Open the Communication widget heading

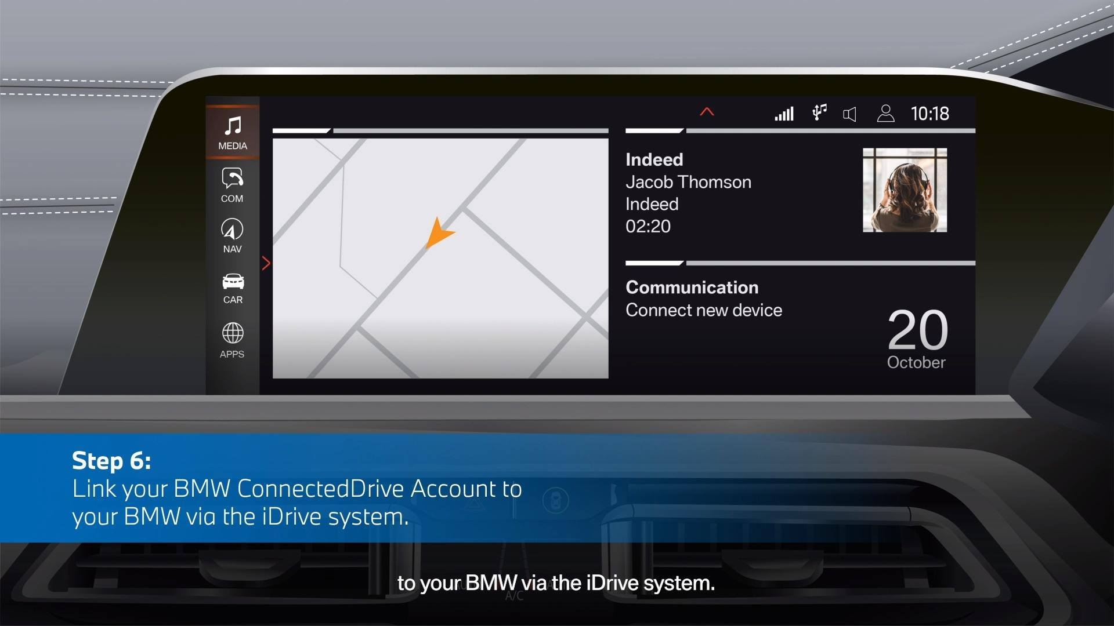point(692,287)
